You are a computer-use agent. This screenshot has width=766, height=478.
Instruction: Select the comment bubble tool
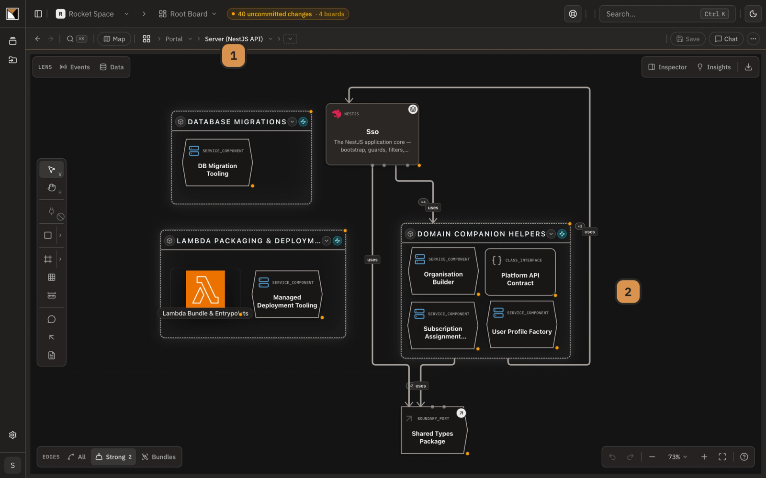pyautogui.click(x=52, y=319)
